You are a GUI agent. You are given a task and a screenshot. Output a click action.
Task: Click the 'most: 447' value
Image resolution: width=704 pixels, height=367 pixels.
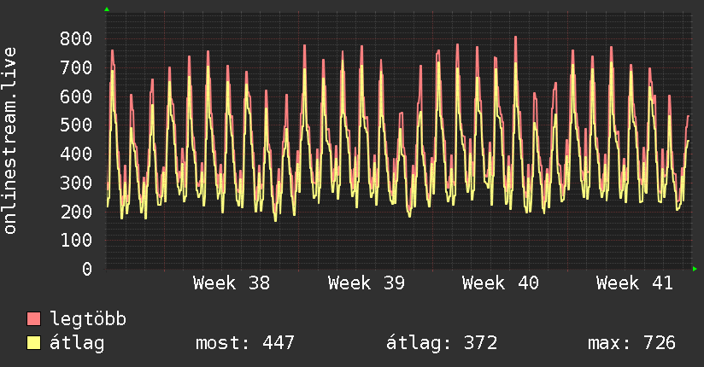click(245, 343)
